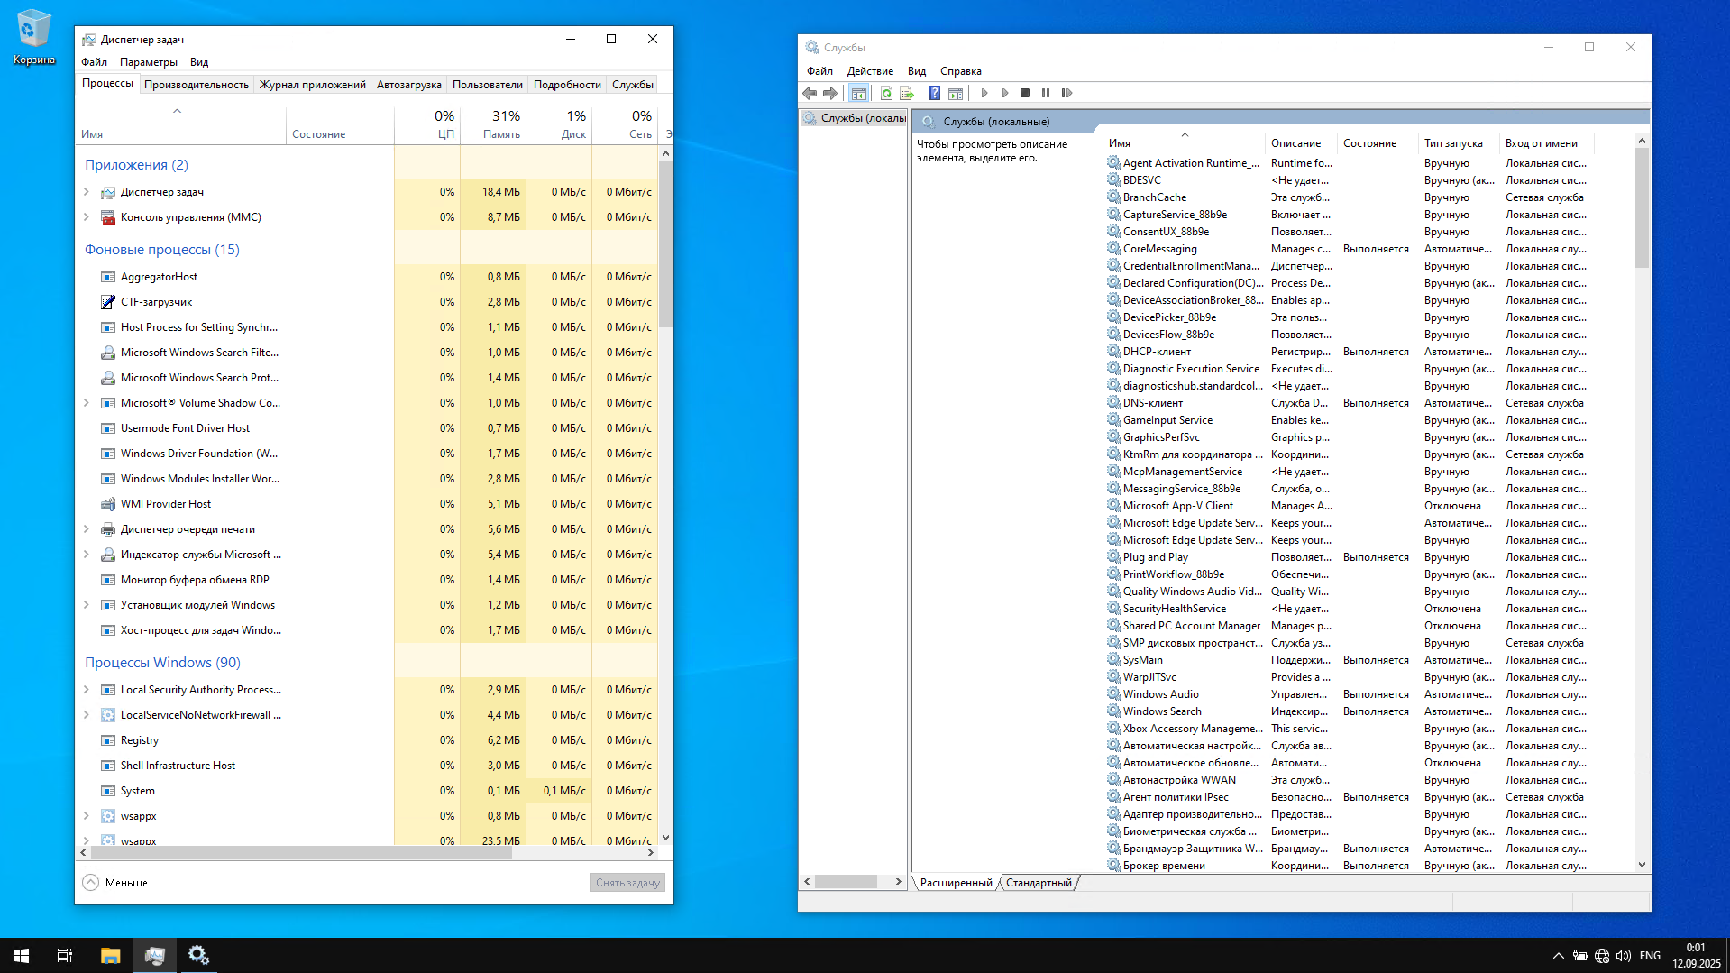Expand the LocalServiceNoNetworkFirewall row
The width and height of the screenshot is (1730, 973).
click(x=87, y=715)
